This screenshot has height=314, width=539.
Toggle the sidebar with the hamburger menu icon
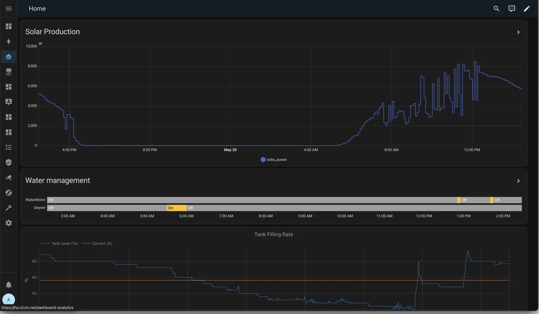9,8
